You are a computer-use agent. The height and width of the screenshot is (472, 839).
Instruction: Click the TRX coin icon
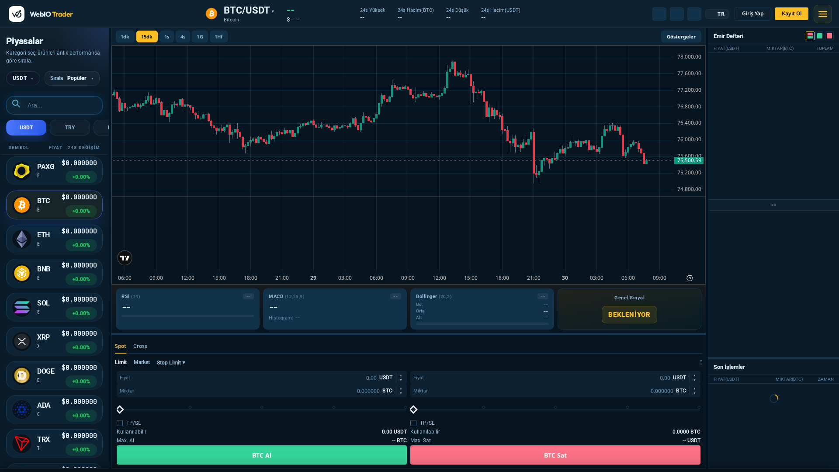(x=22, y=444)
